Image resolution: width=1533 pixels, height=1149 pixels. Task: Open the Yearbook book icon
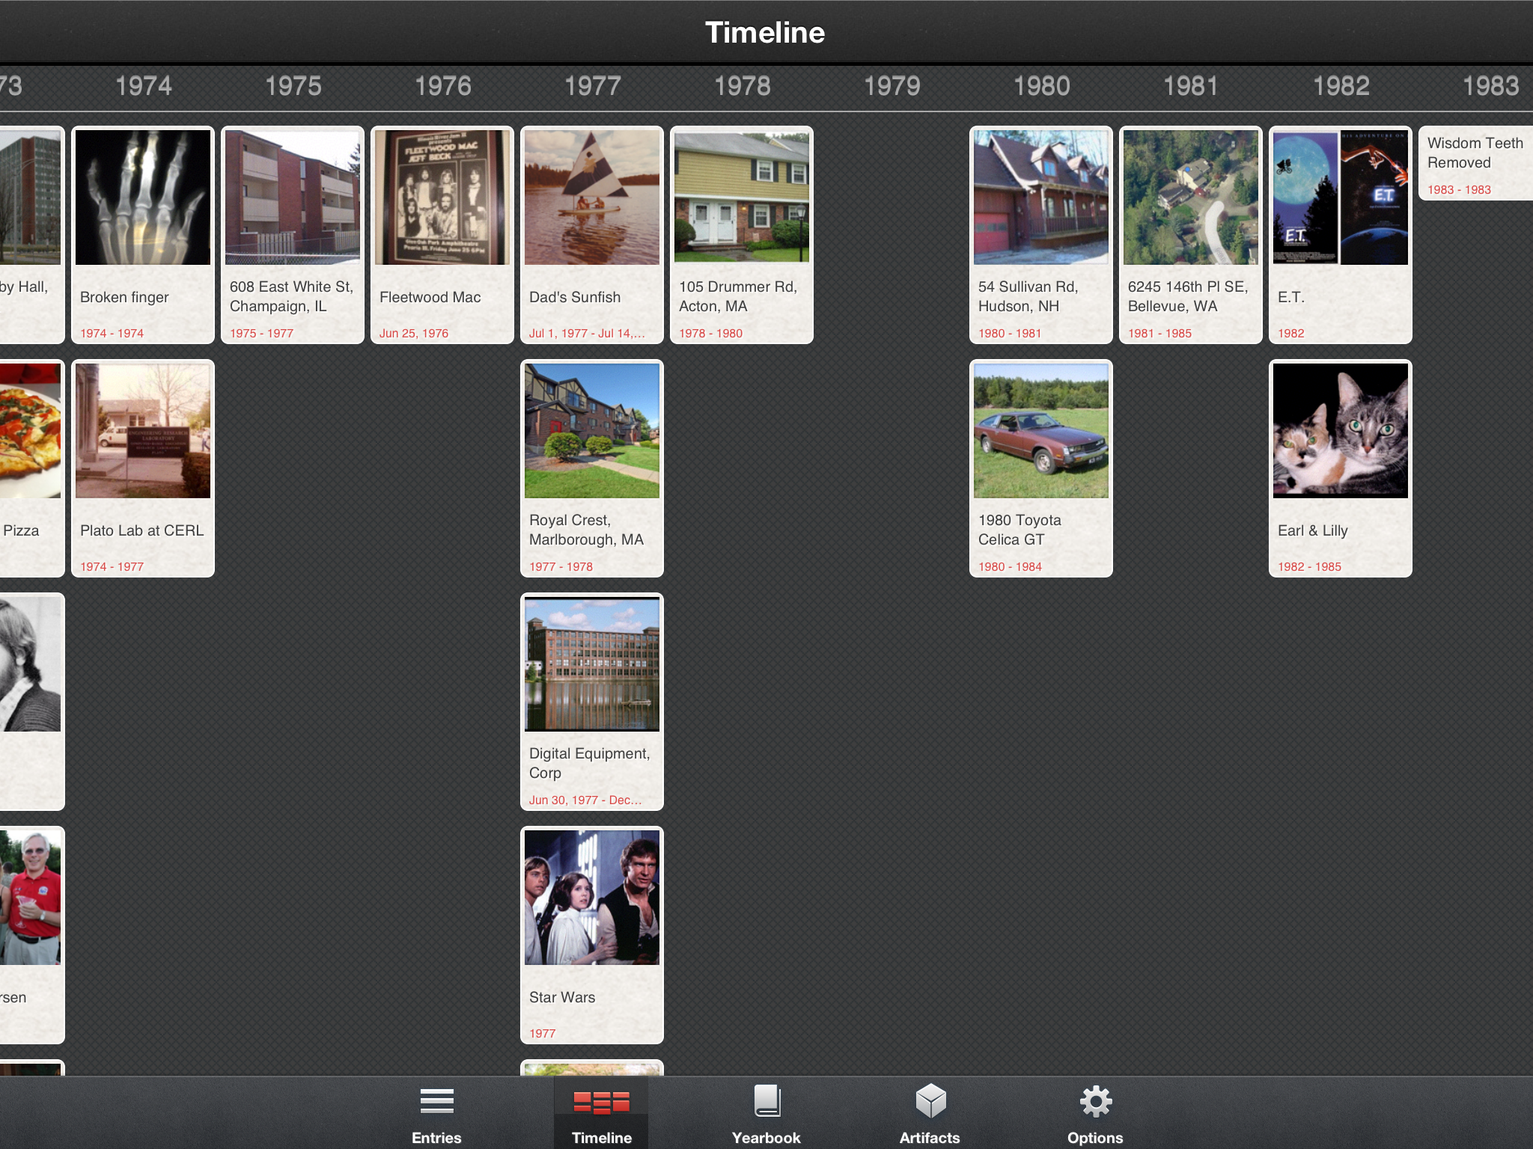(x=766, y=1101)
